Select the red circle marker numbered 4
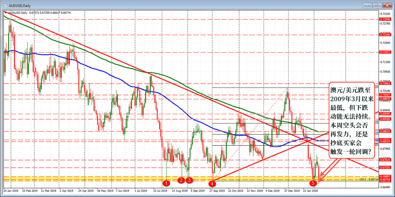The height and width of the screenshot is (197, 395). click(x=212, y=183)
